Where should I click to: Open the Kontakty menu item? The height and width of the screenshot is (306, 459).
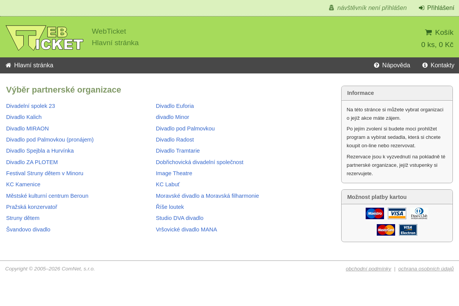pyautogui.click(x=443, y=65)
